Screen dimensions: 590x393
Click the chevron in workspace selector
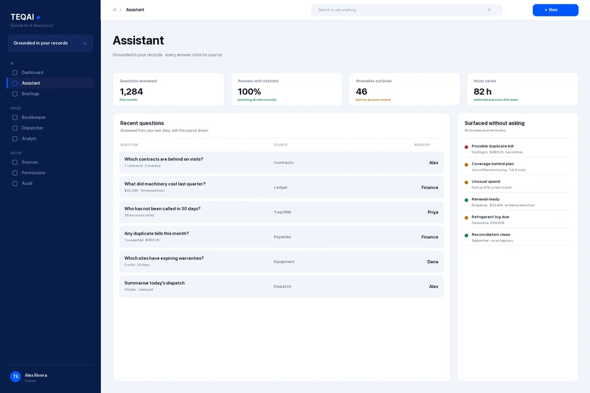85,43
